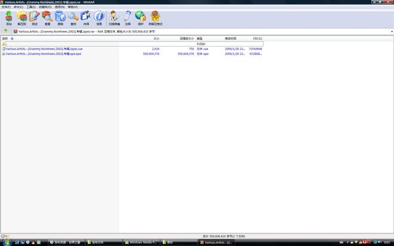
Task: Click the WinRAR title bar icon
Action: [x=2, y=2]
